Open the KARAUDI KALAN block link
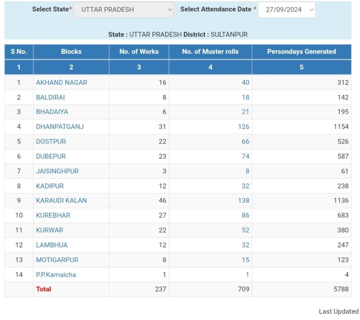Viewport: 360px width, 320px height. [61, 201]
